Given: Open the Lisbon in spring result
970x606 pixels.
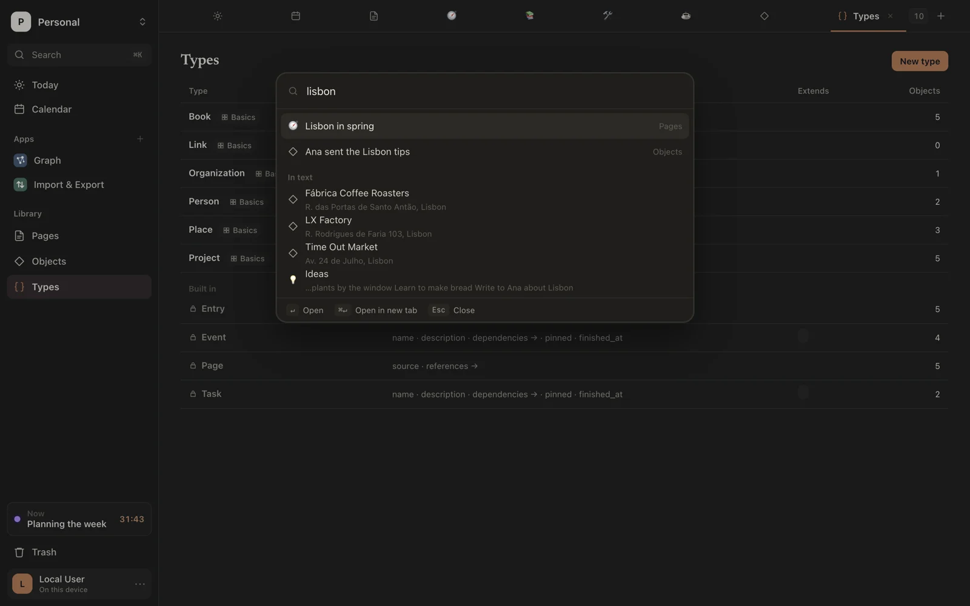Looking at the screenshot, I should [485, 126].
